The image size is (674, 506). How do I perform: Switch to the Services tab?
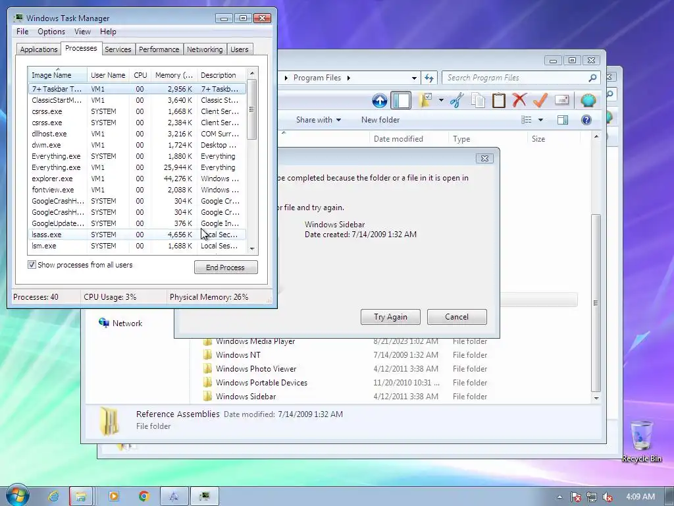[x=118, y=49]
